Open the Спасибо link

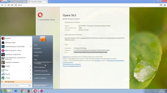coord(65,57)
